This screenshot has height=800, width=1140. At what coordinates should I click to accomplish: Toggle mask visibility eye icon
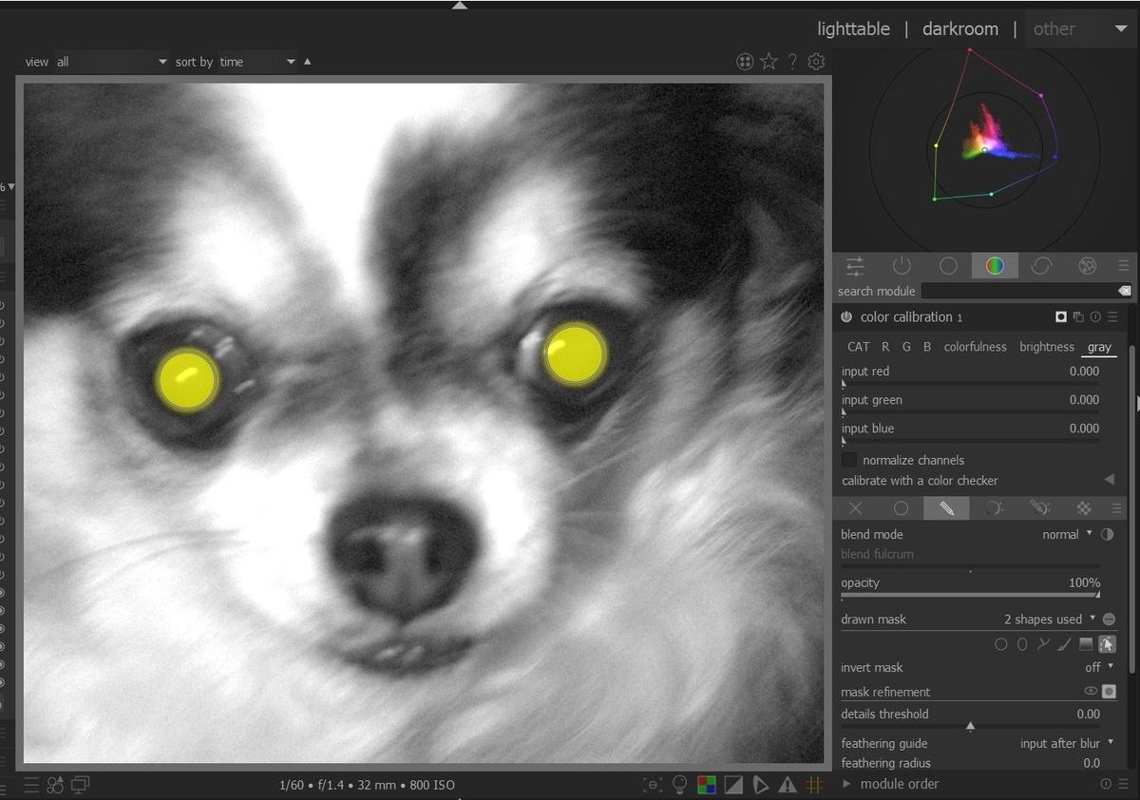(x=1091, y=692)
